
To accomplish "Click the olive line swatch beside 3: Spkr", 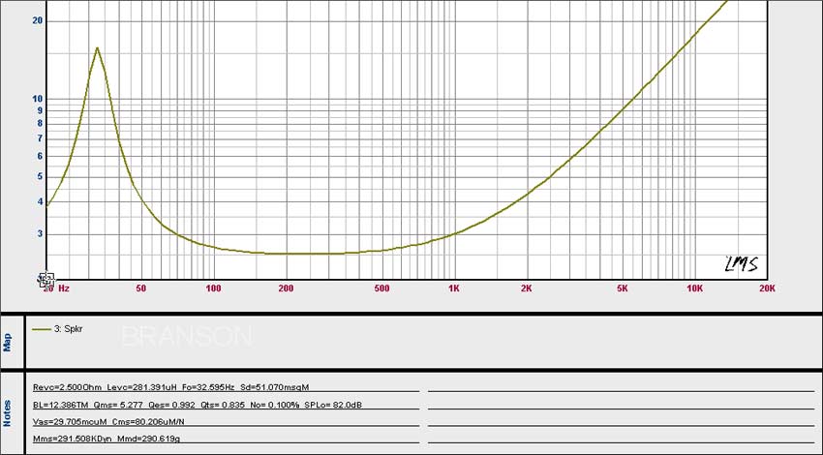I will [x=41, y=329].
